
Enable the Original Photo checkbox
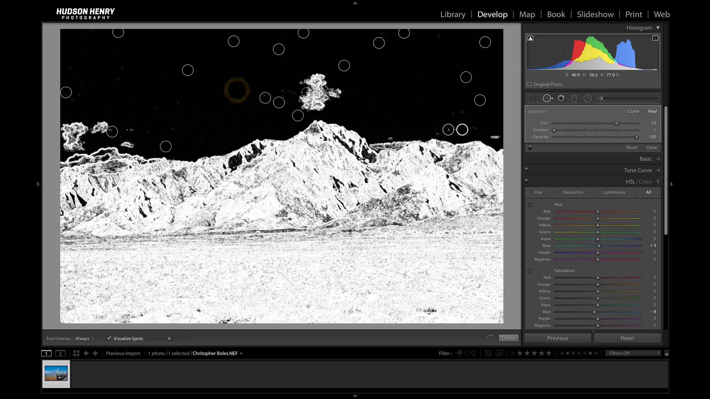click(529, 84)
